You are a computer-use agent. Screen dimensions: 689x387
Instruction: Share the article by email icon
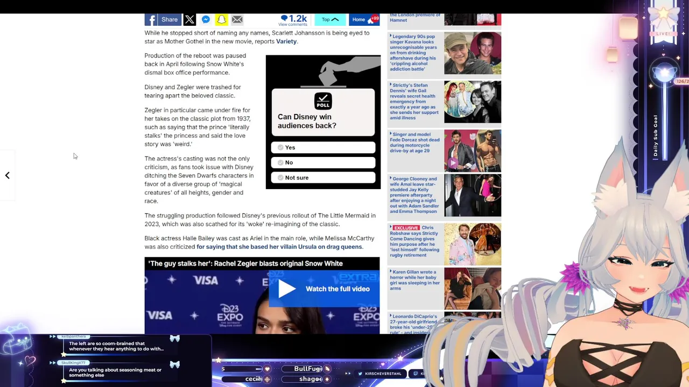tap(237, 20)
